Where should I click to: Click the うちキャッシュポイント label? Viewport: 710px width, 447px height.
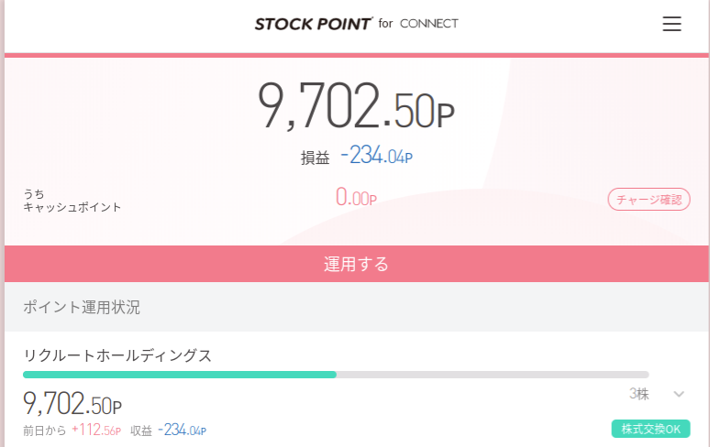click(x=72, y=201)
